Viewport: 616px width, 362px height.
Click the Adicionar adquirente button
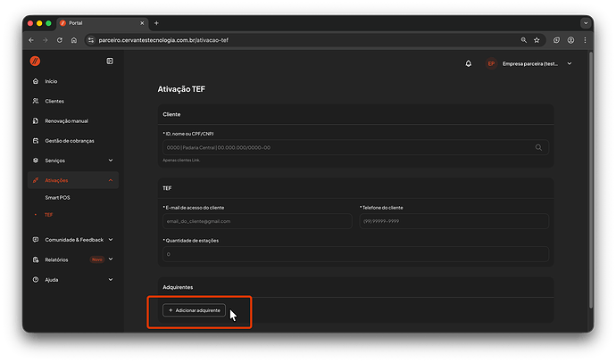[194, 310]
